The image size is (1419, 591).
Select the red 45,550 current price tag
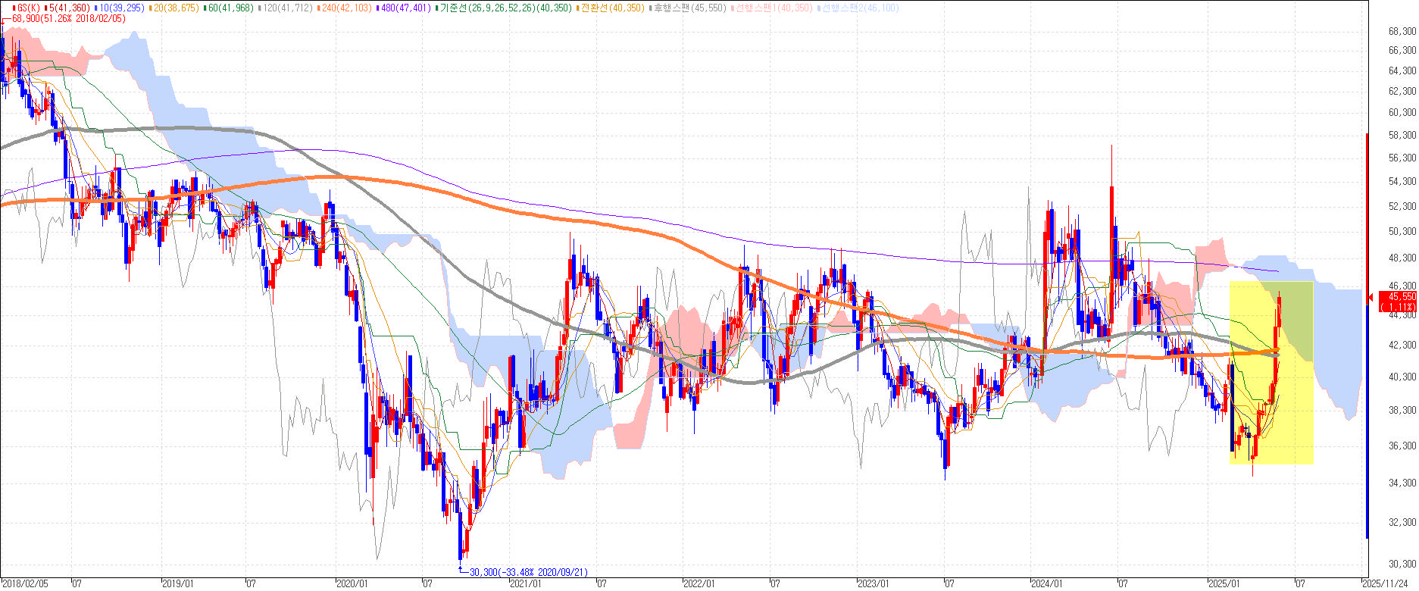(x=1397, y=301)
